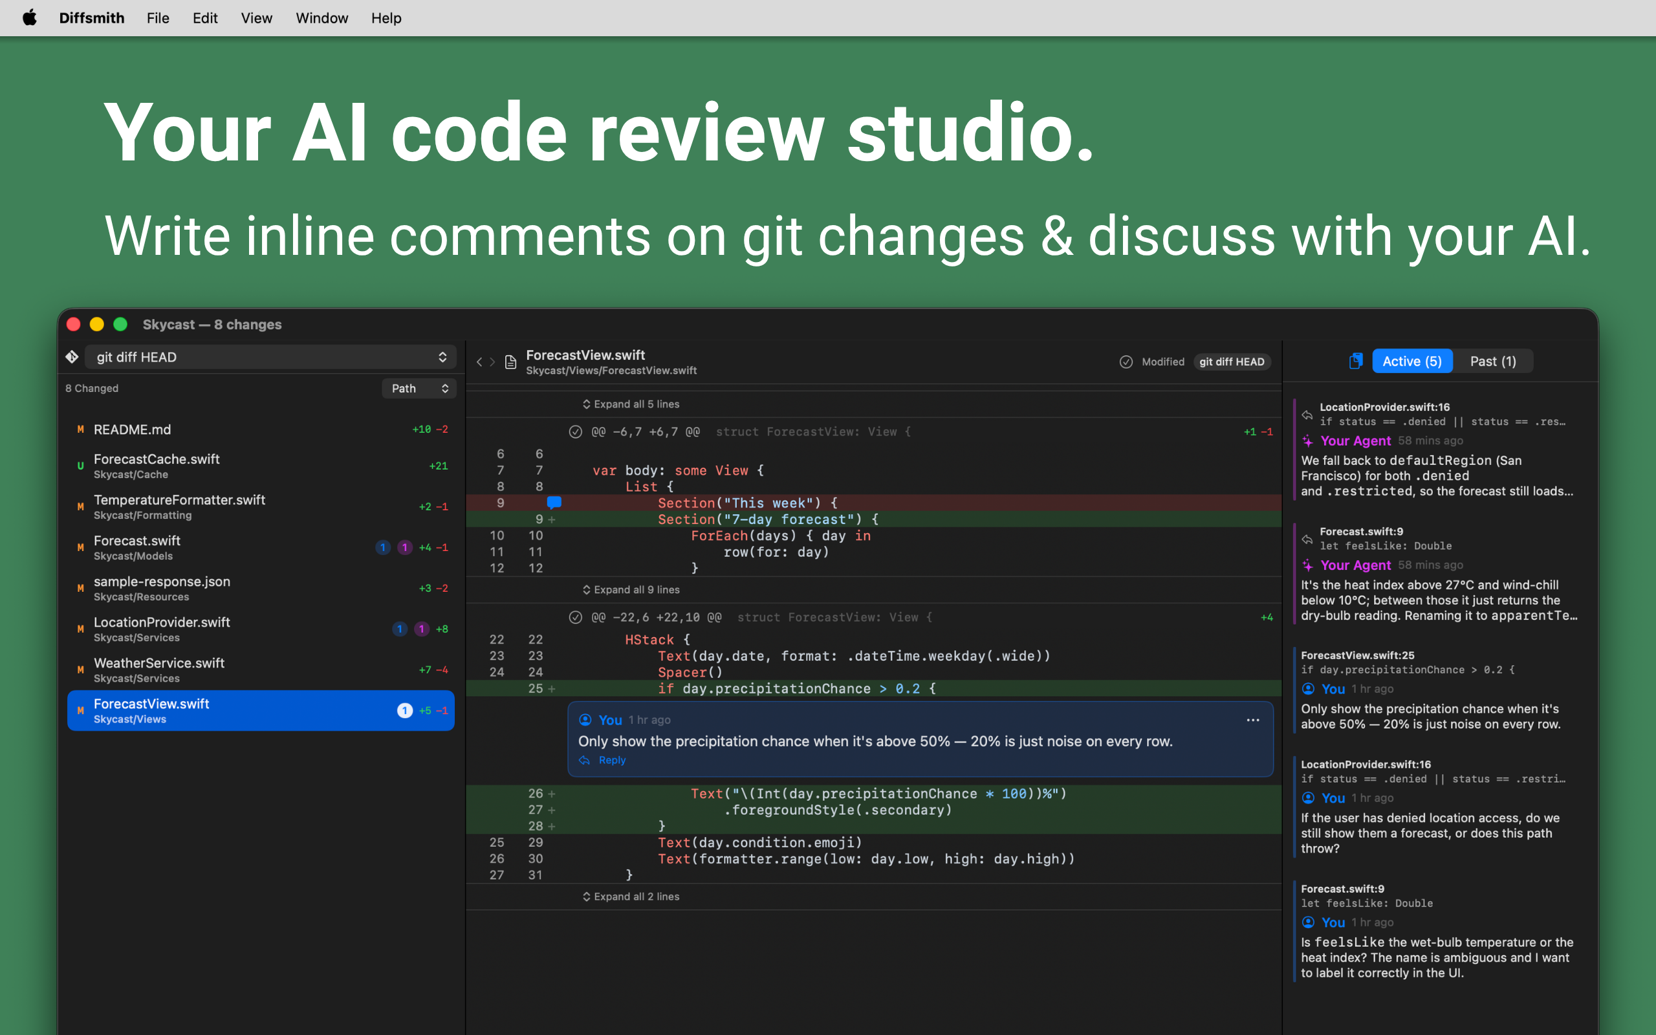Click the comment count badge on ForecastView.swift
Screen dimensions: 1656x1035
405,710
